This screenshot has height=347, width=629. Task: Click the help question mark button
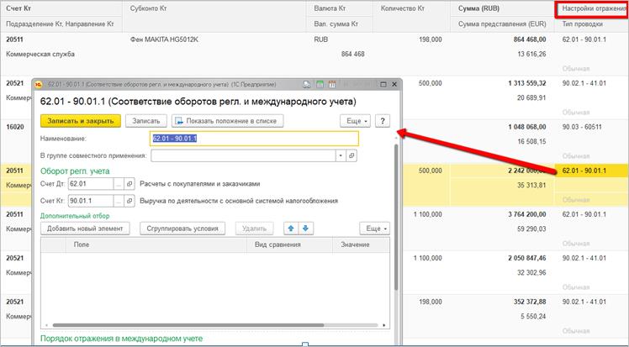pyautogui.click(x=383, y=121)
